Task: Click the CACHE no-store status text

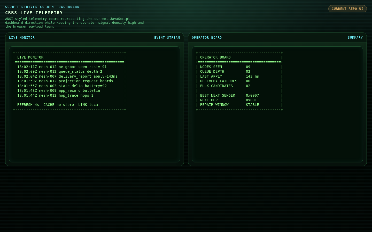Action: click(59, 105)
